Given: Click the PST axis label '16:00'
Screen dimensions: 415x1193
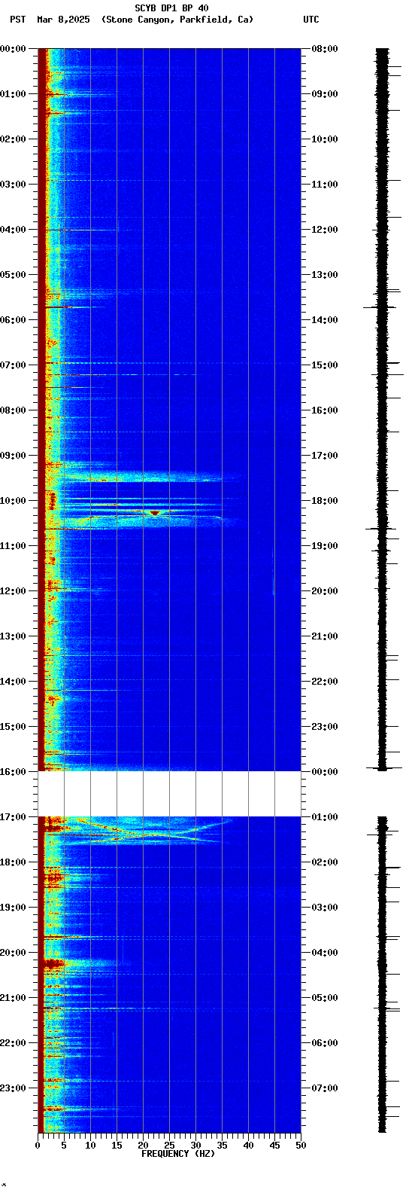Looking at the screenshot, I should tap(13, 772).
